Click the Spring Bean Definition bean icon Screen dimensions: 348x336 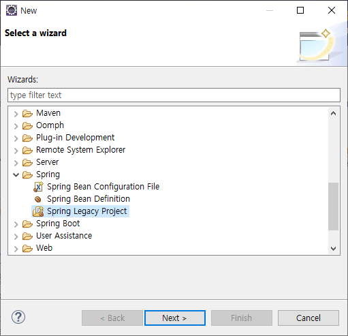coord(38,199)
